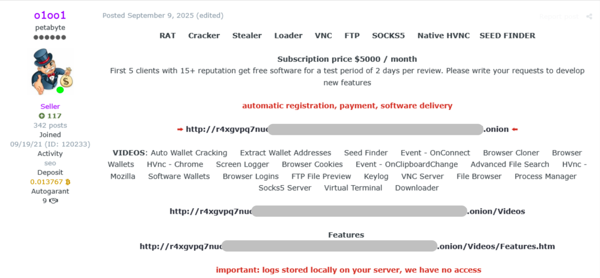
Task: Click the onion URL between the red arrows
Action: point(347,129)
